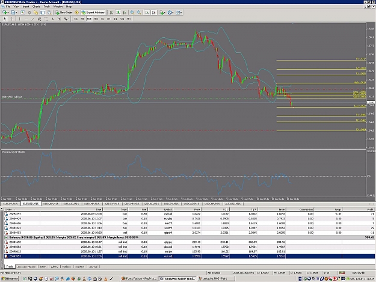Viewport: 376px width, 282px height.
Task: Switch to the EURJPY,M15 chart tab
Action: tap(11, 204)
